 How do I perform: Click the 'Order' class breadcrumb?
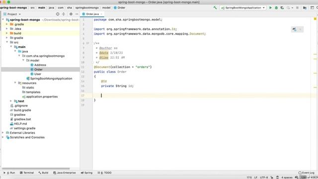click(x=119, y=8)
